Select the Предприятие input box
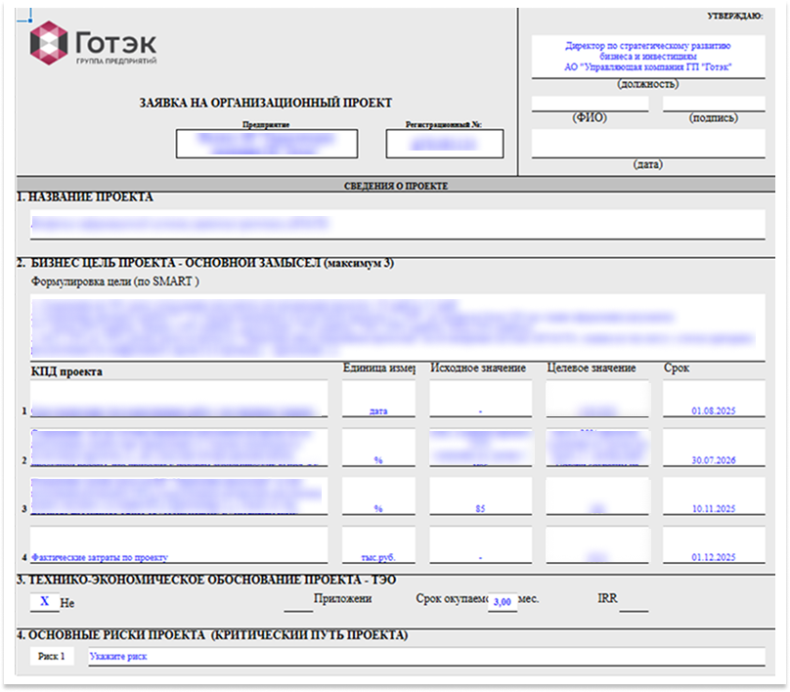The image size is (790, 692). [265, 144]
